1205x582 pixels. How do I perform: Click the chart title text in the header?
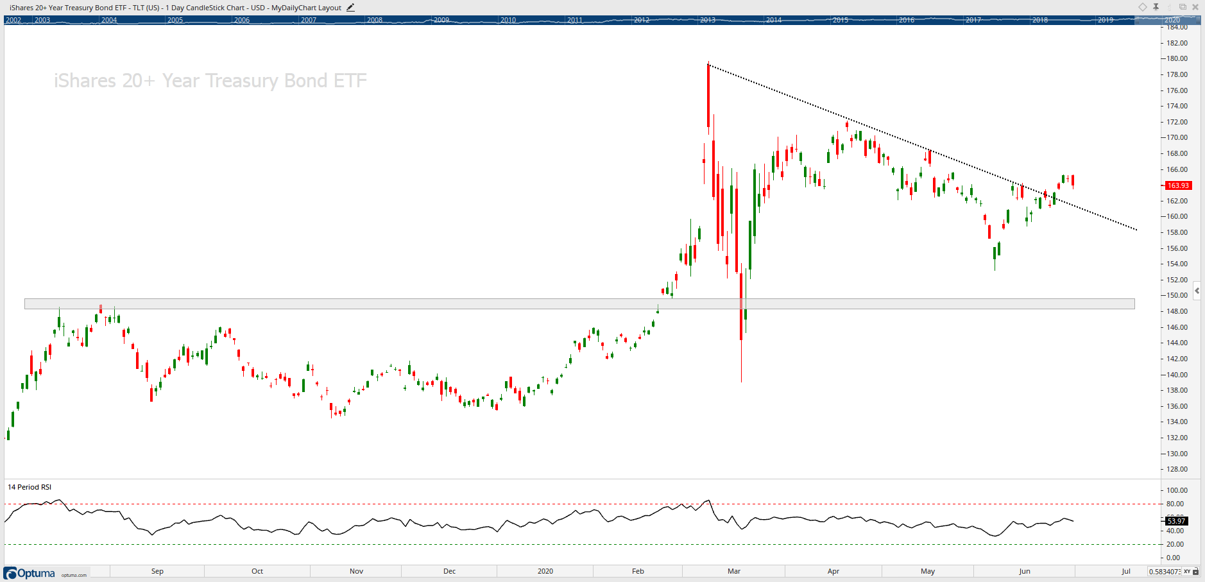(175, 8)
